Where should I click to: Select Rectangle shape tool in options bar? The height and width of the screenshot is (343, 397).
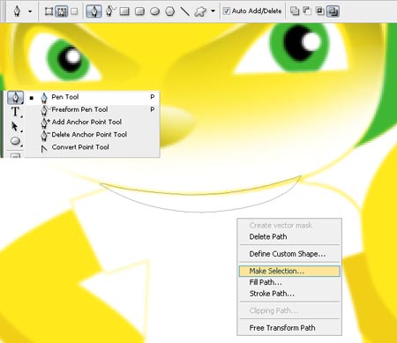pos(124,11)
